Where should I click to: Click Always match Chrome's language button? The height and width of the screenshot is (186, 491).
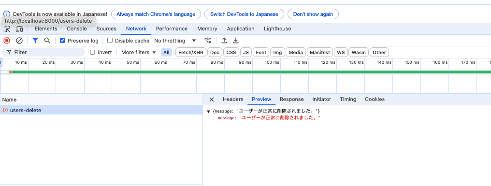click(156, 14)
